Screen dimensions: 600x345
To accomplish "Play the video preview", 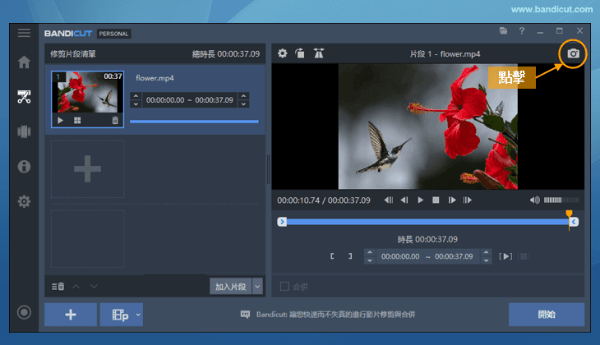I will pos(420,200).
